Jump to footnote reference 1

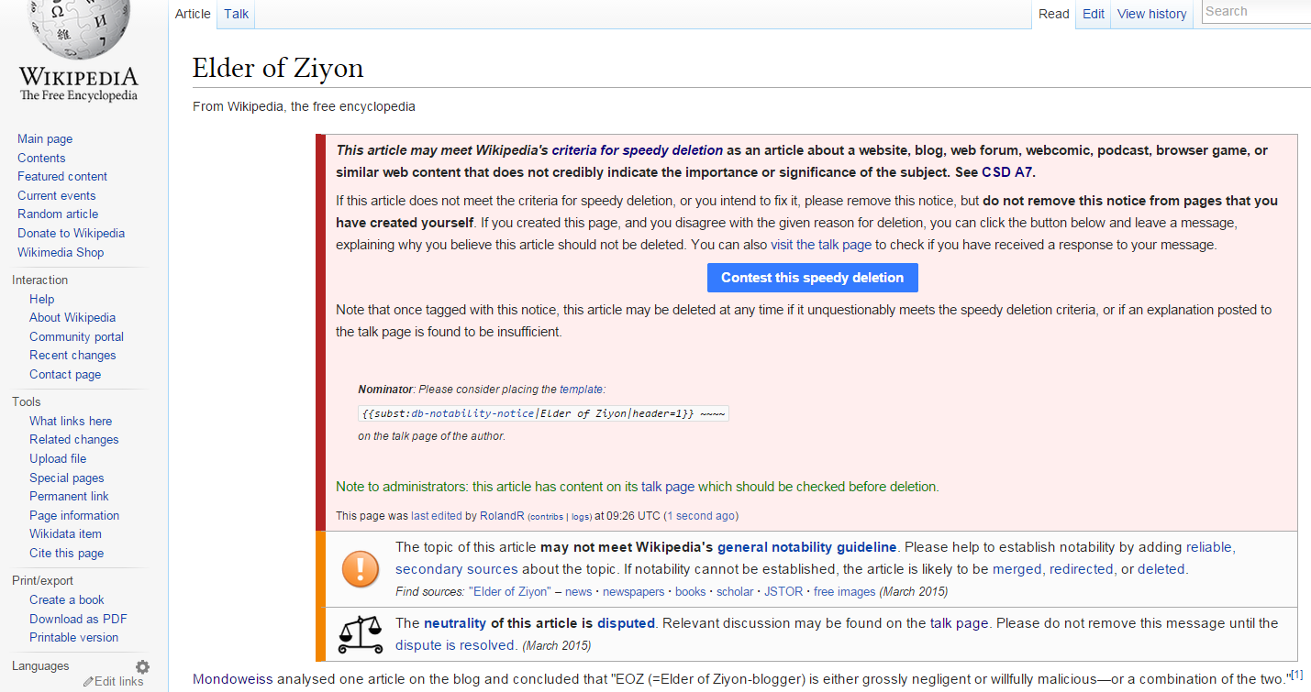[1296, 676]
